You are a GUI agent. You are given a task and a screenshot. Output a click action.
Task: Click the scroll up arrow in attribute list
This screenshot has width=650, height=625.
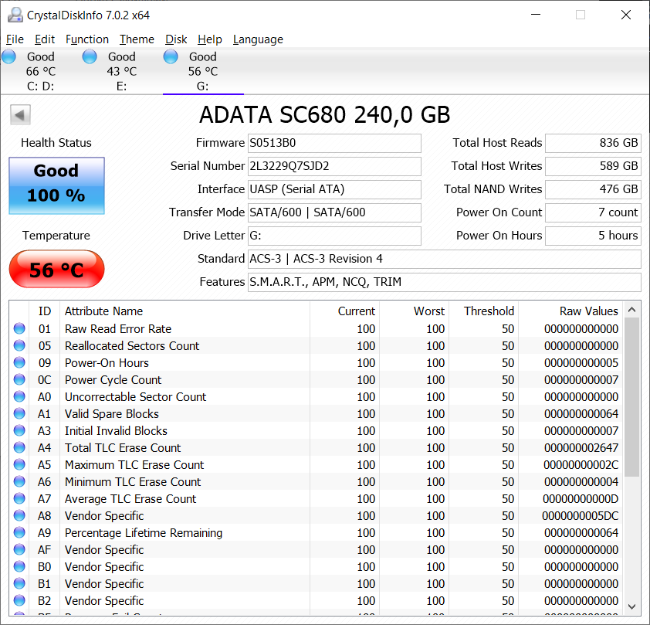631,310
